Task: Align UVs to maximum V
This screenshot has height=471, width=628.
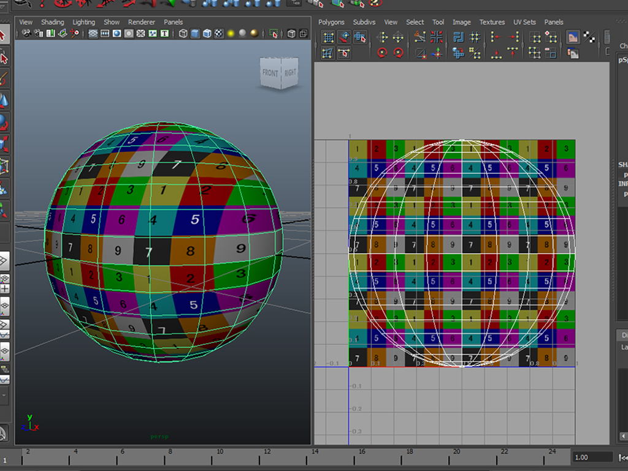Action: 513,53
